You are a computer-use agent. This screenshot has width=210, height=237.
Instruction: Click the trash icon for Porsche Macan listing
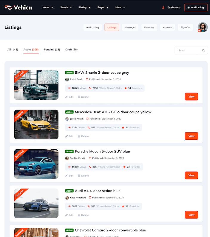79,176
